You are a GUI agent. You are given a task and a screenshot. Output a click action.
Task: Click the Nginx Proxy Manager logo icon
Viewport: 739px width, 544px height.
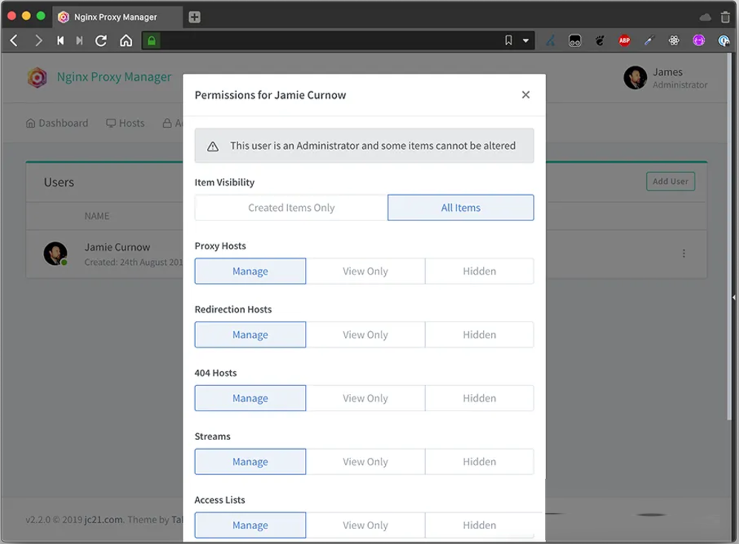coord(37,77)
